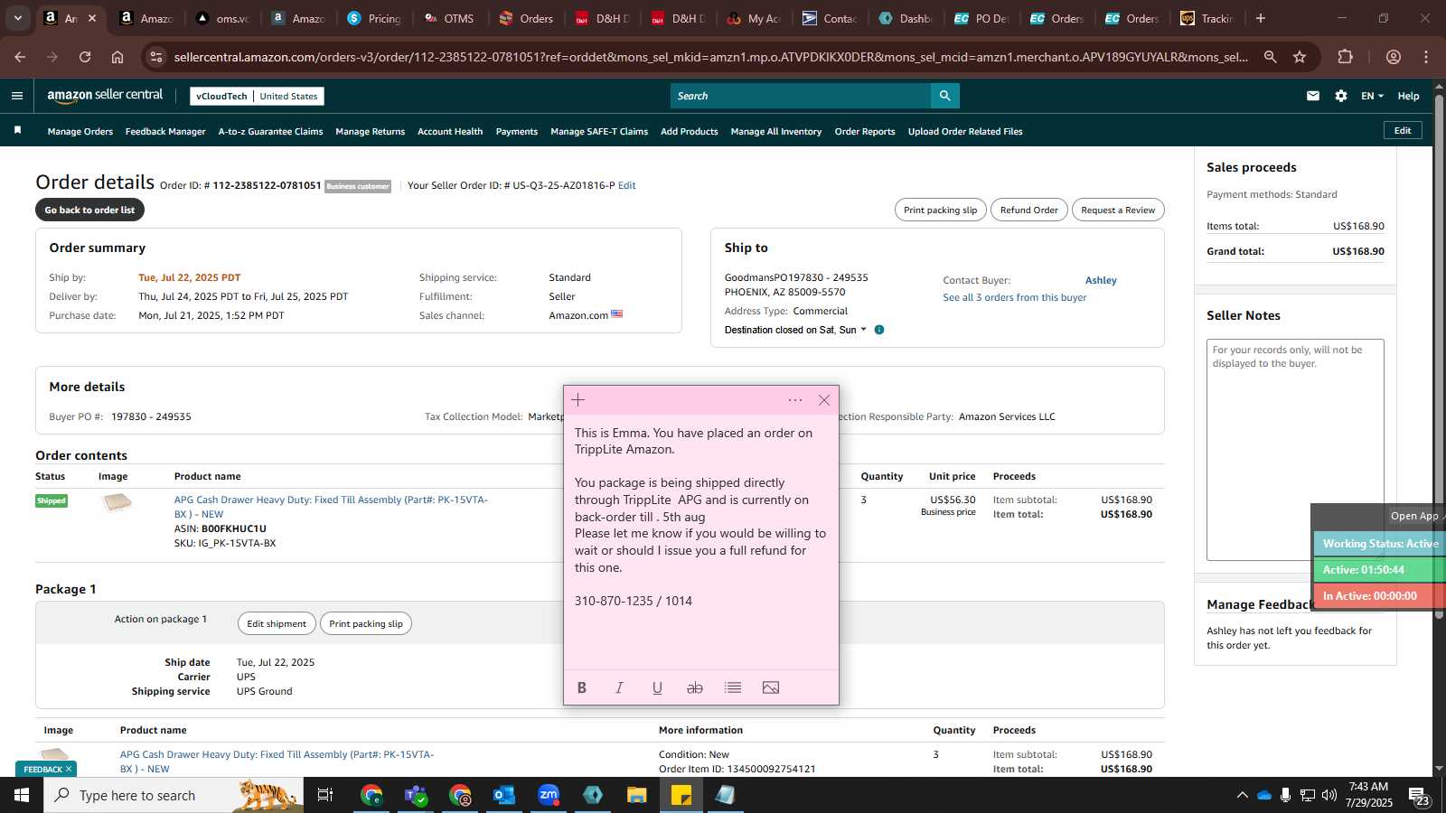Open Outlook in taskbar
1446x813 pixels.
coord(504,795)
